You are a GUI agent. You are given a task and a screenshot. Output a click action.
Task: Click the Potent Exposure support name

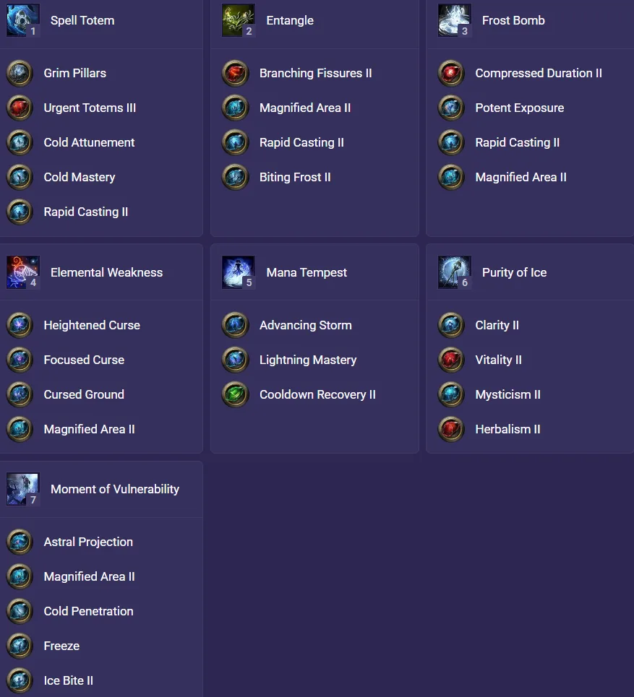(519, 108)
